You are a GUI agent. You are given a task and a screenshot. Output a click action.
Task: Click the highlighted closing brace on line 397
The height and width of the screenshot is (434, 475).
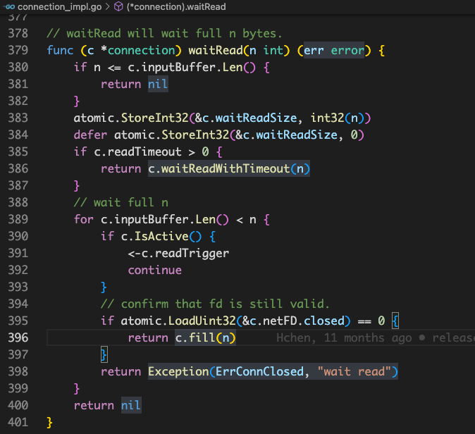104,354
